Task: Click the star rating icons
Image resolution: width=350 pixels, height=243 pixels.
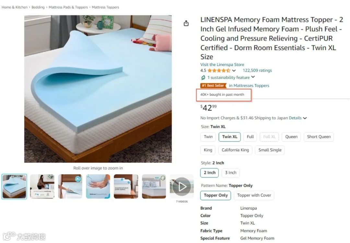Action: click(x=219, y=71)
